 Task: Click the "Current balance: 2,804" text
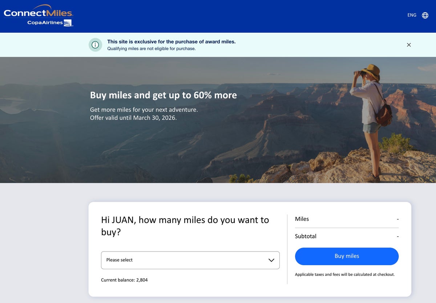point(124,280)
